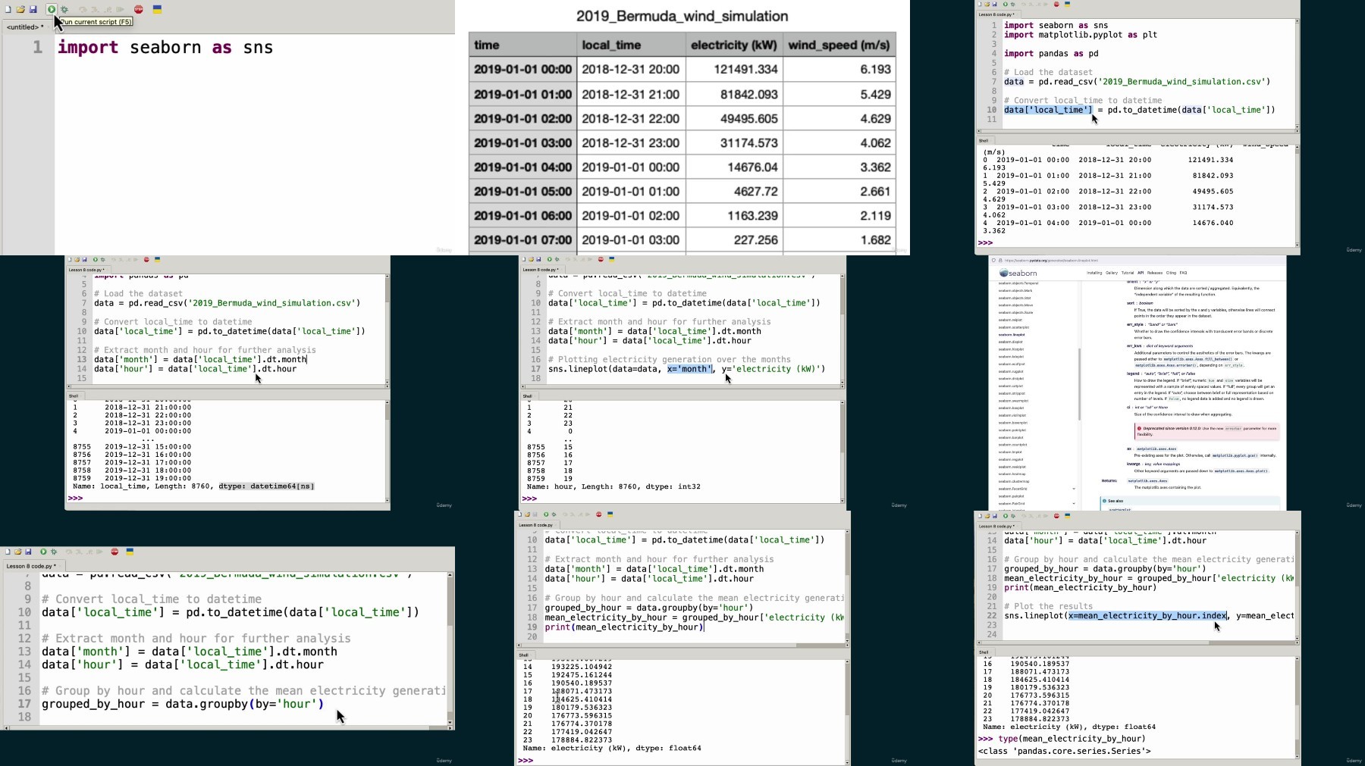Image resolution: width=1365 pixels, height=766 pixels.
Task: Start Debug current script in untitled window
Action: (64, 9)
